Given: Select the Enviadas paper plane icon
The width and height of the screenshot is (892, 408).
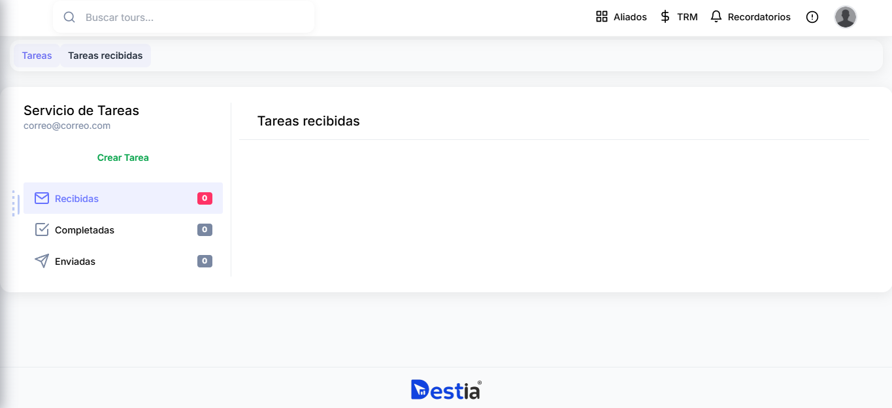Looking at the screenshot, I should coord(42,261).
